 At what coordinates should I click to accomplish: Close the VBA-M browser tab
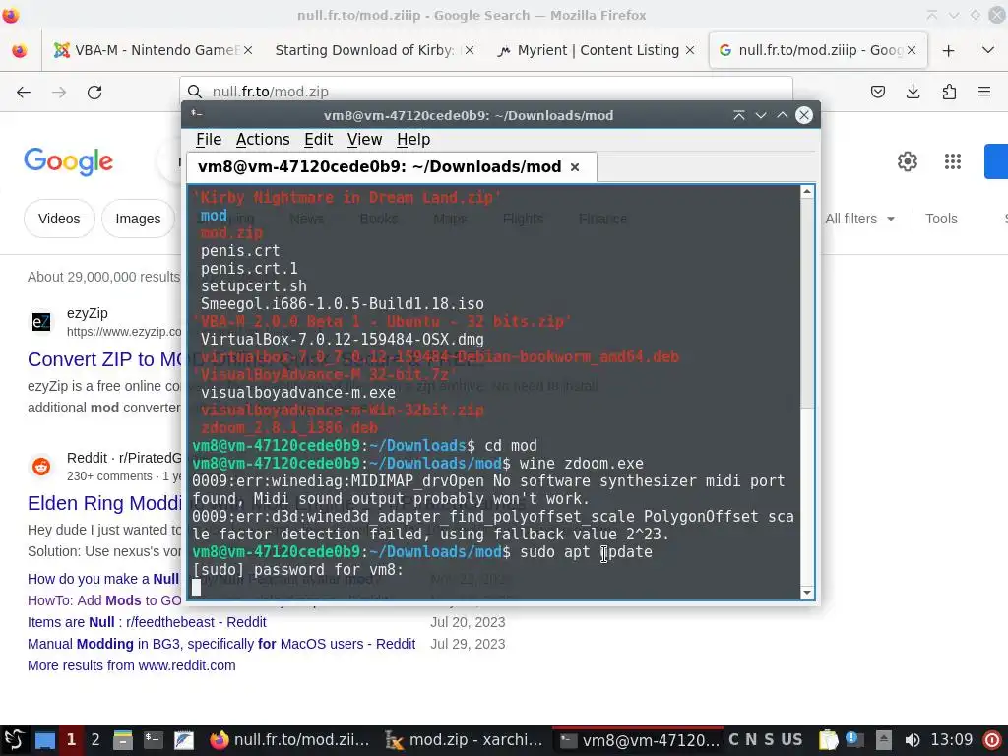248,50
